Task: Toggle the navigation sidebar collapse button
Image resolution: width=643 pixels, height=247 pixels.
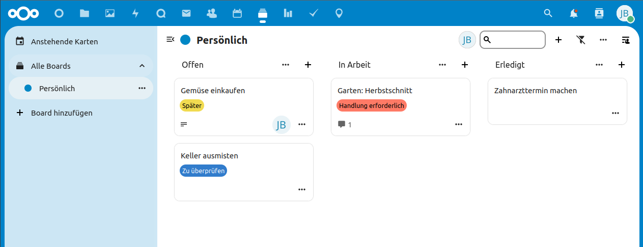Action: point(171,39)
